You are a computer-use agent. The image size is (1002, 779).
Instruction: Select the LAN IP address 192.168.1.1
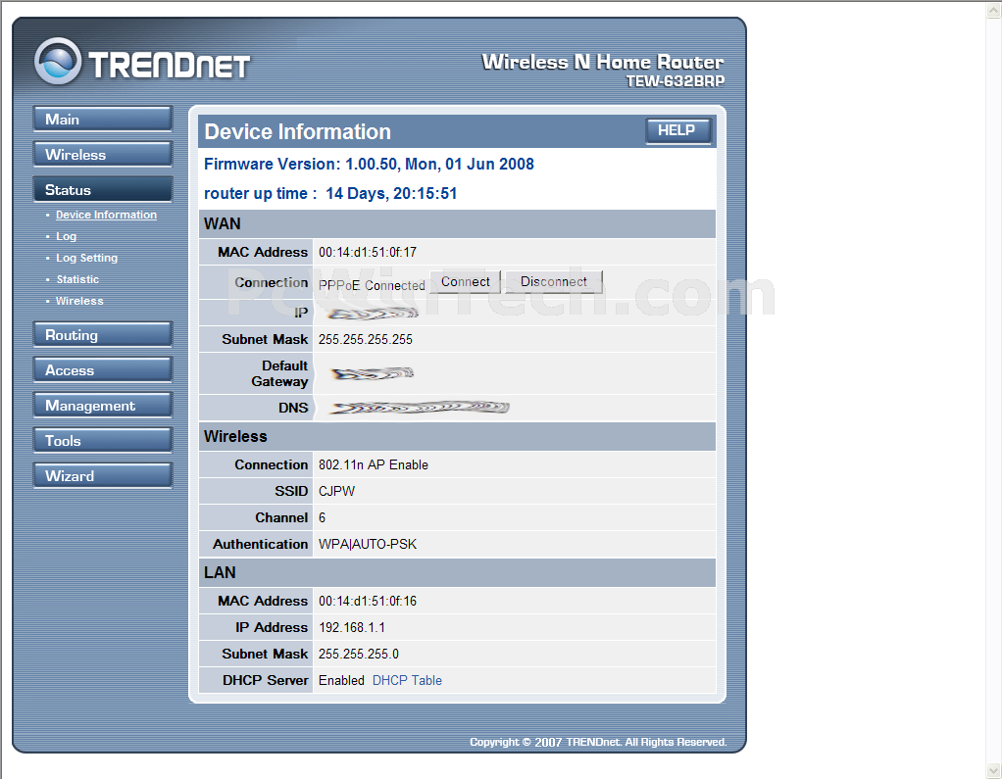[351, 628]
